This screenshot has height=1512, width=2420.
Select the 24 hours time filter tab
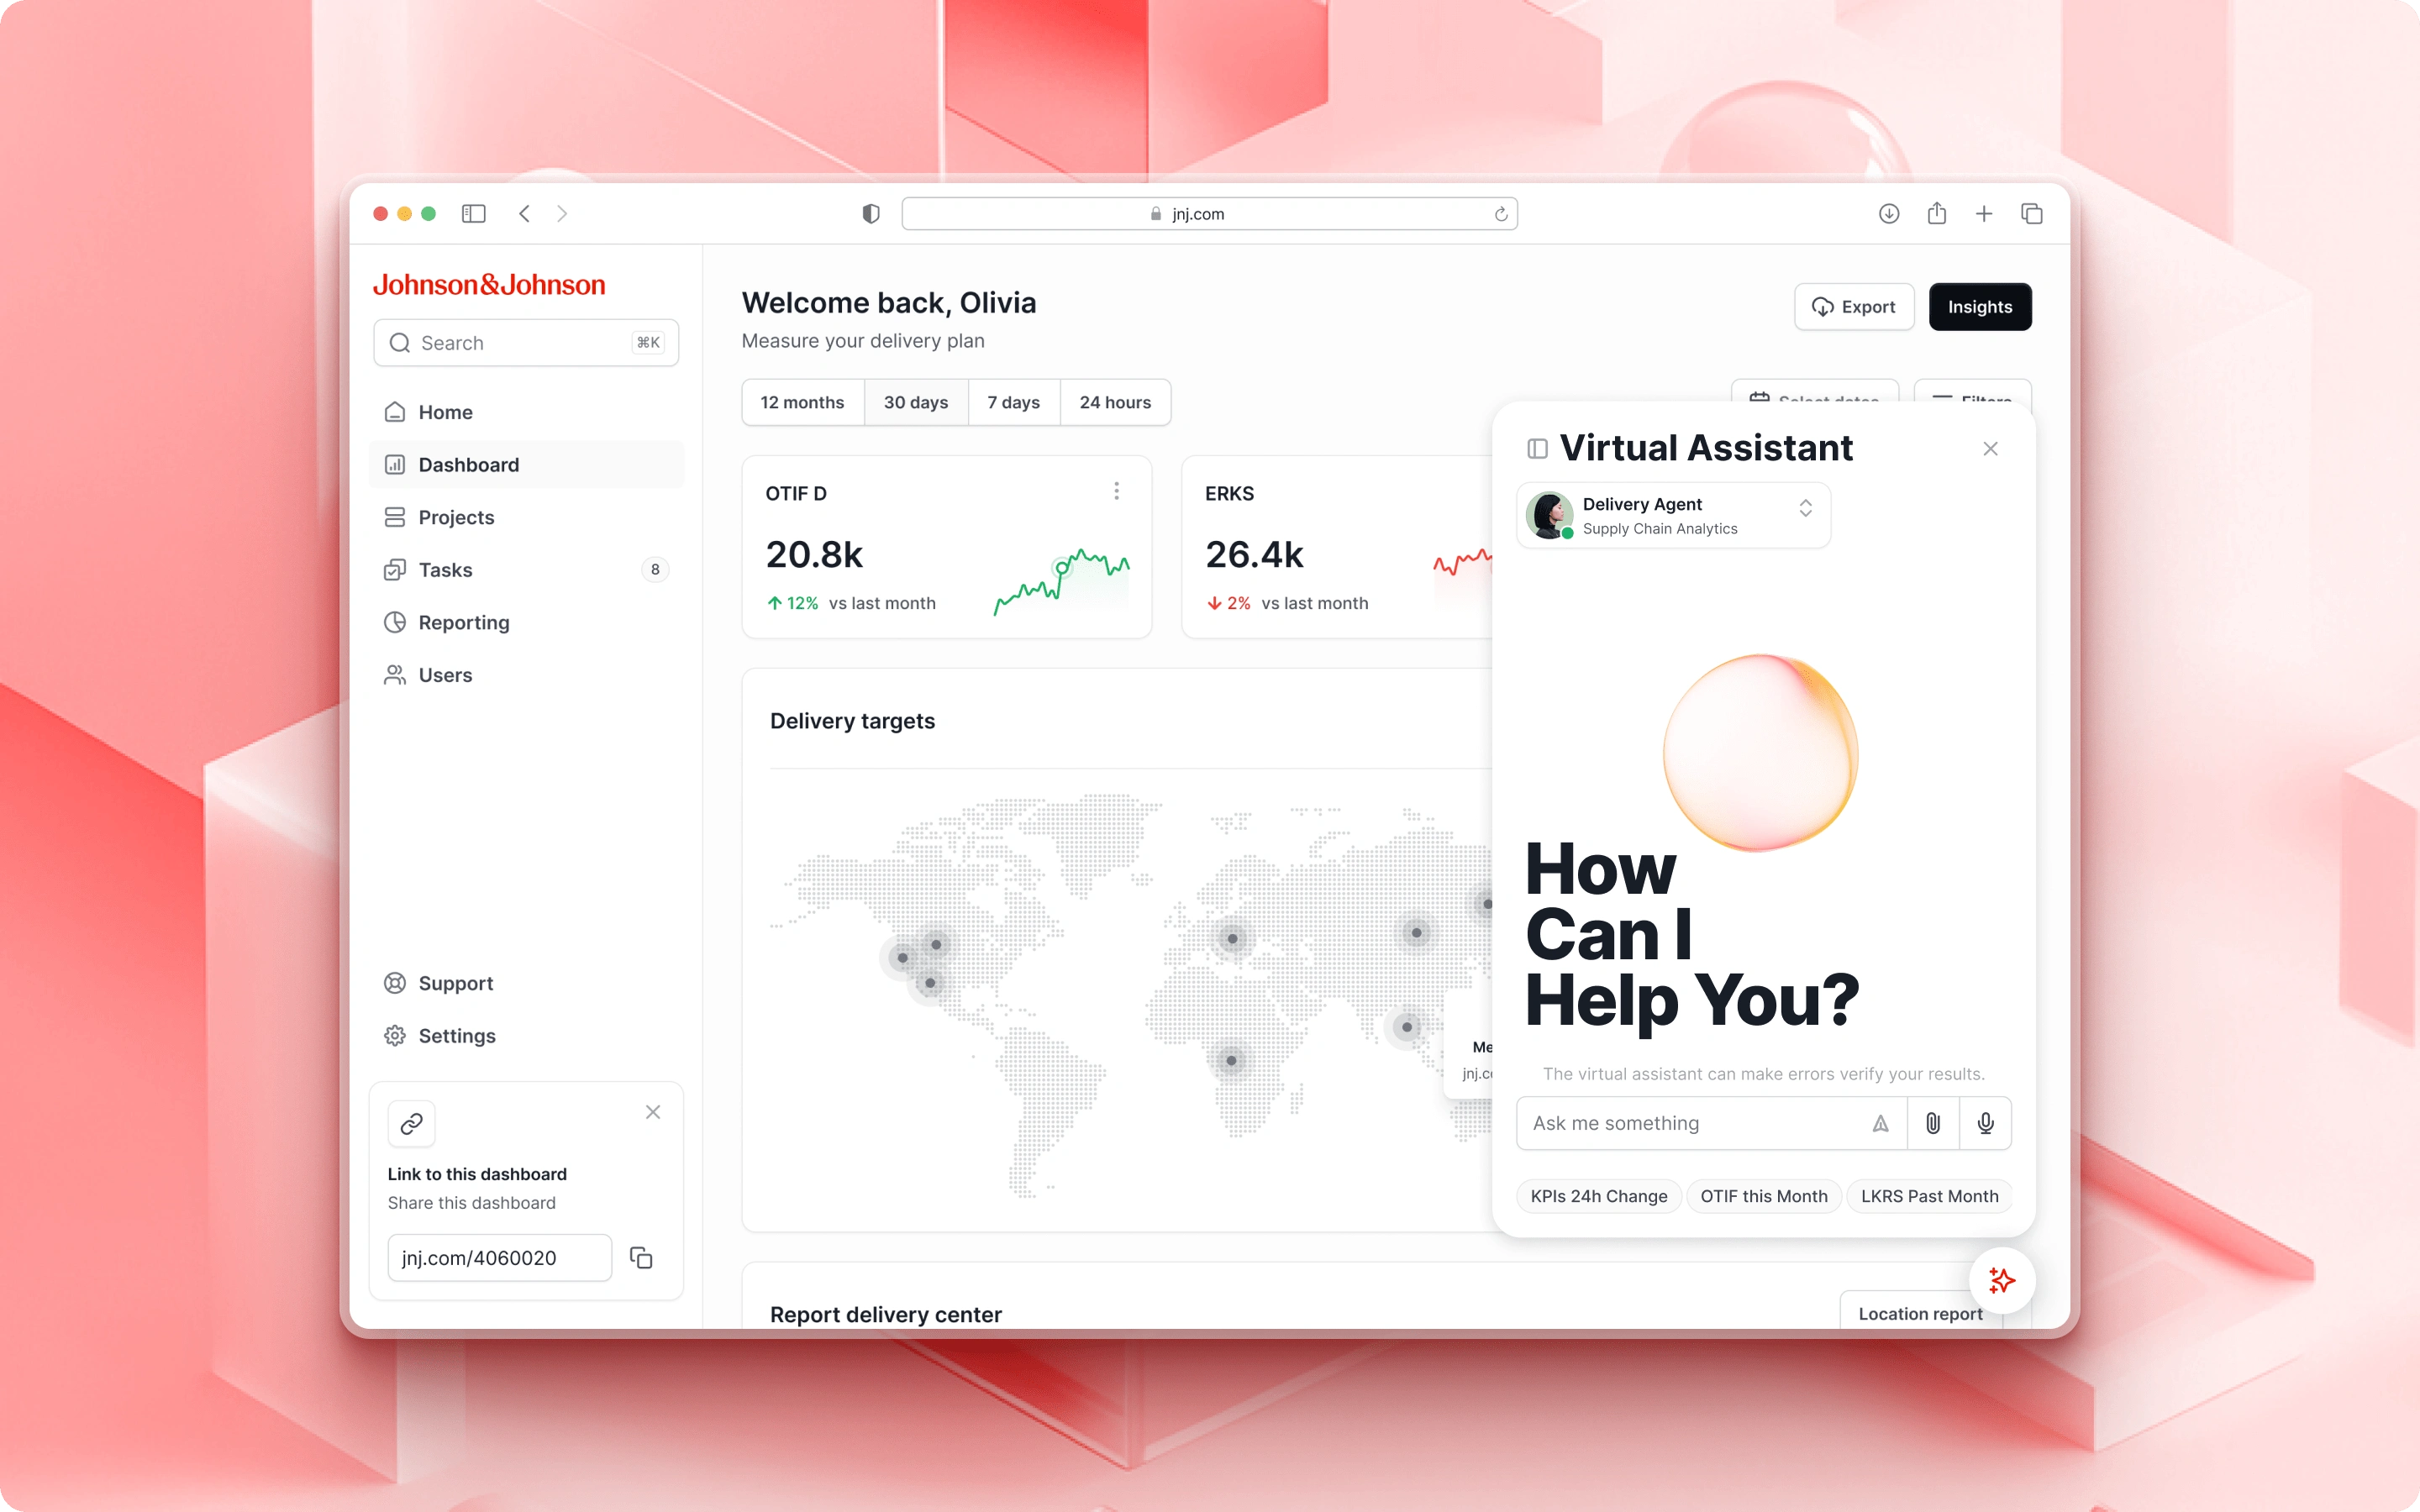(1115, 402)
